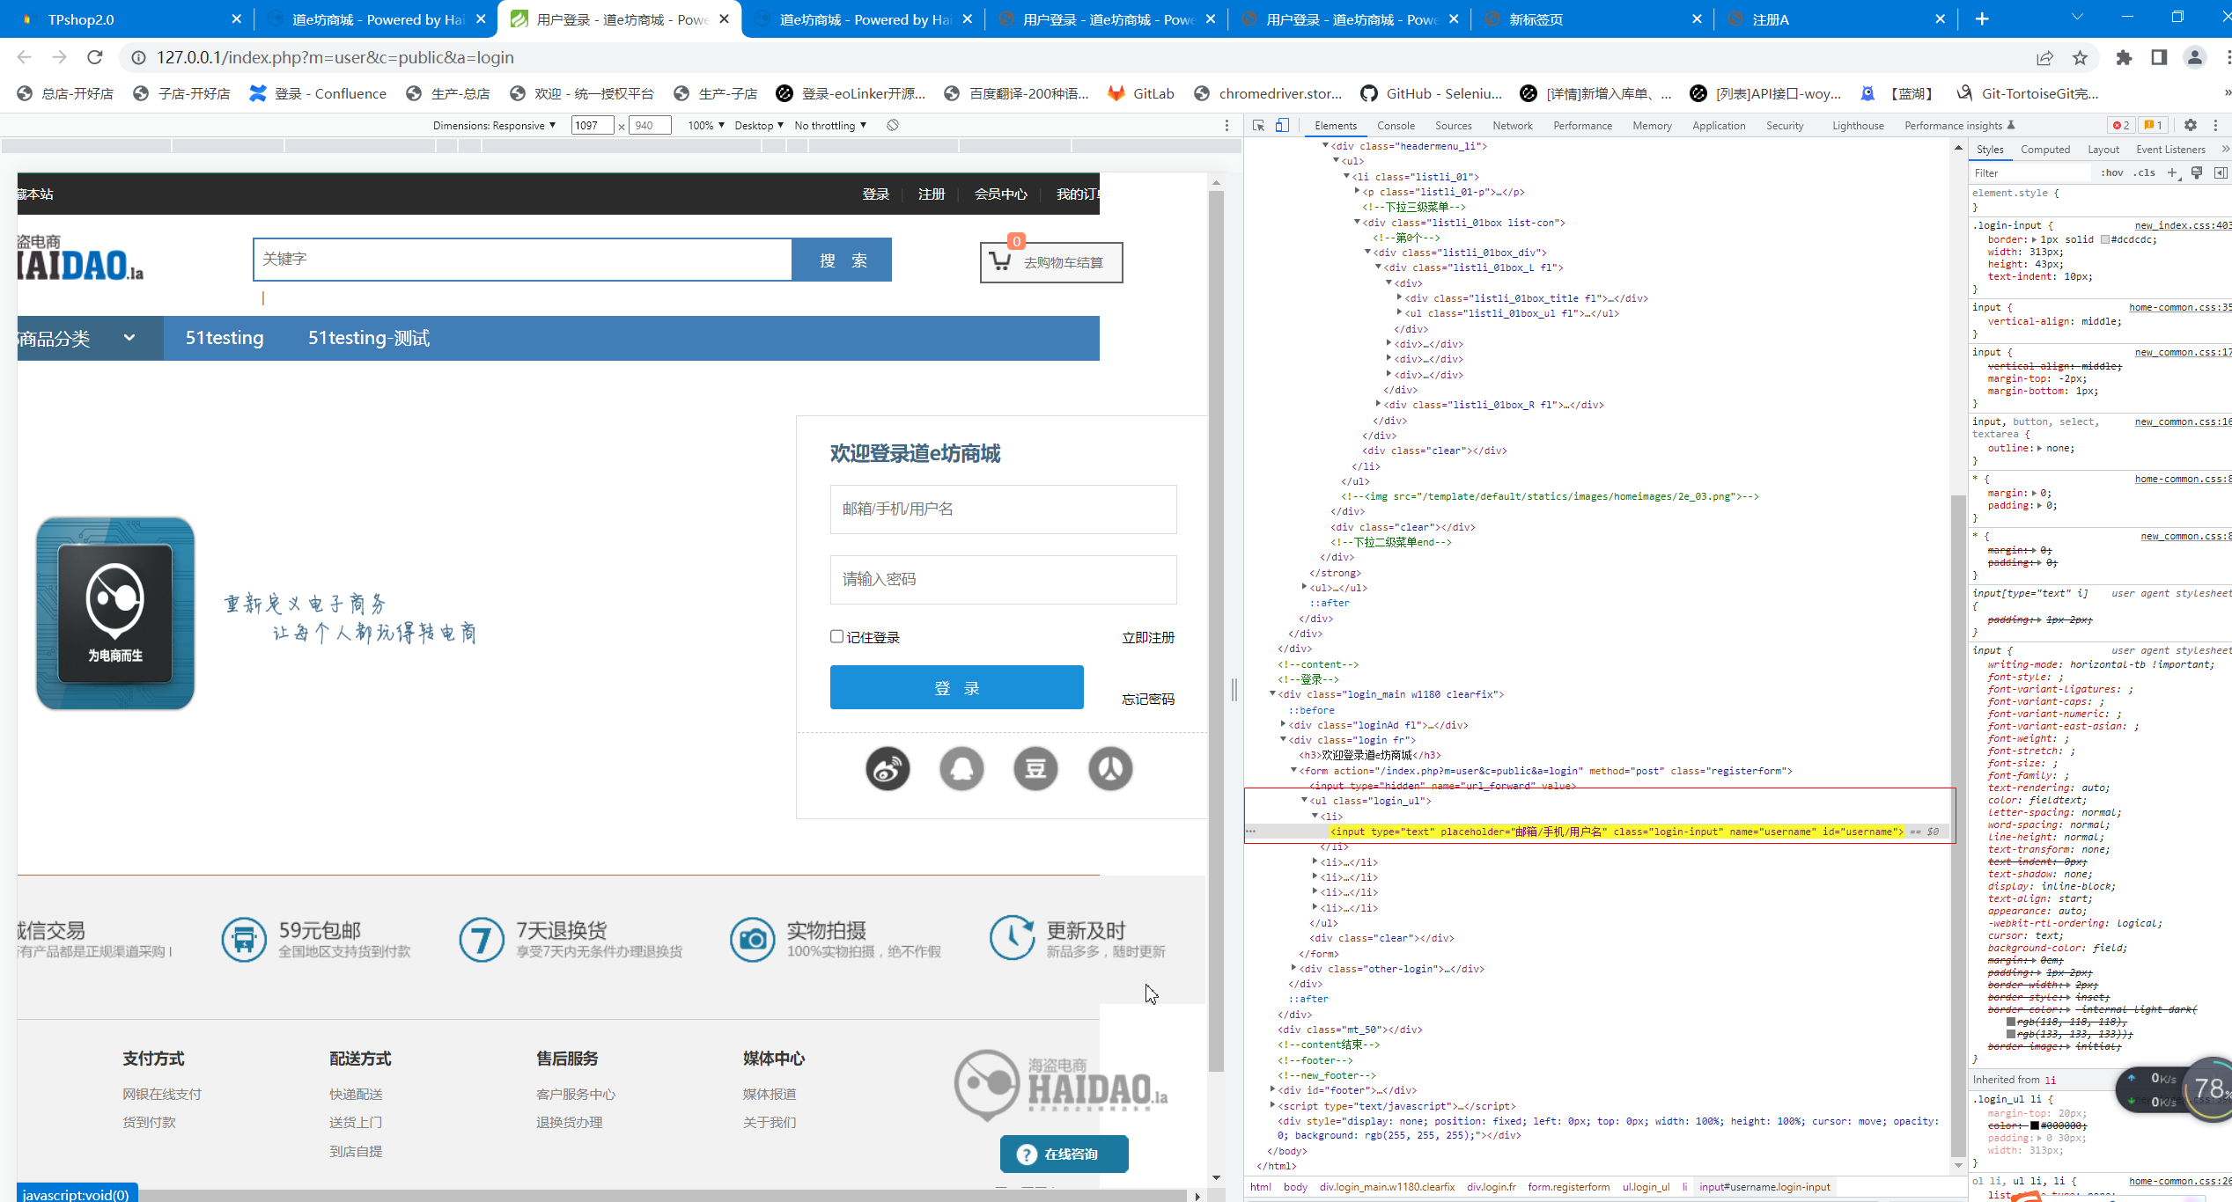This screenshot has width=2232, height=1202.
Task: Switch to the Console tab
Action: point(1396,126)
